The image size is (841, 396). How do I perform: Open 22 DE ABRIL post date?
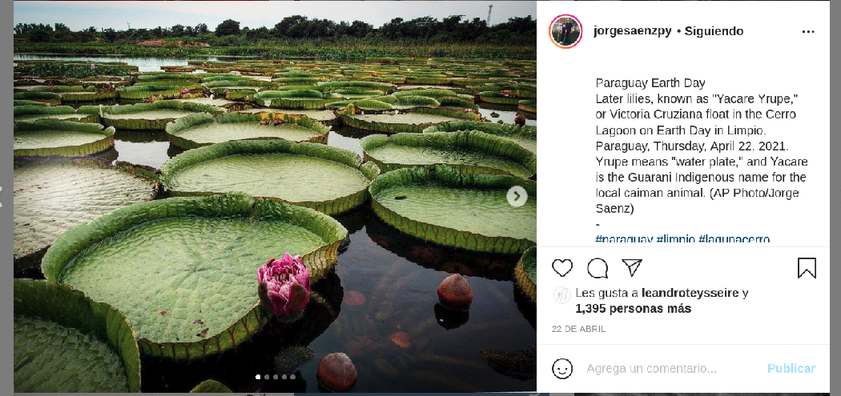pyautogui.click(x=579, y=329)
